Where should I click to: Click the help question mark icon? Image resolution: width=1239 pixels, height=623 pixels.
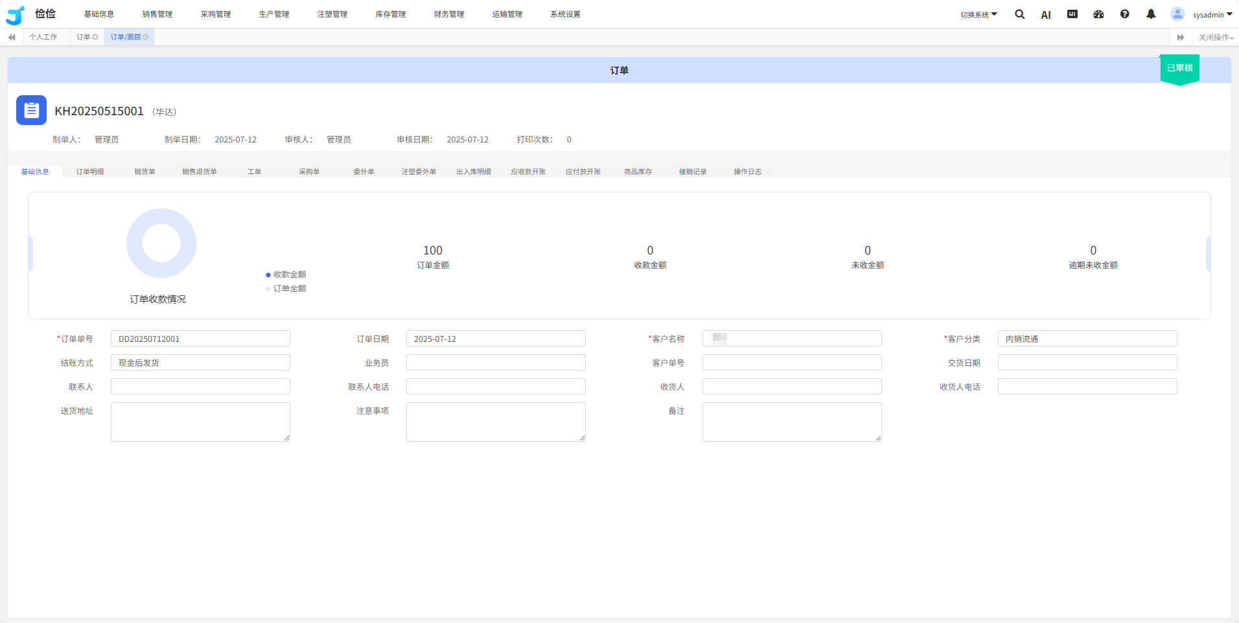point(1124,14)
